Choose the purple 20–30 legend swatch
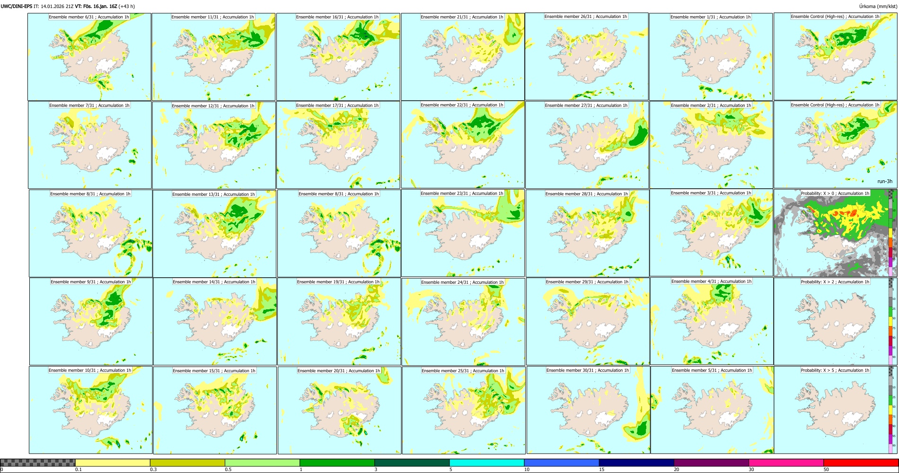The width and height of the screenshot is (899, 473). [711, 463]
